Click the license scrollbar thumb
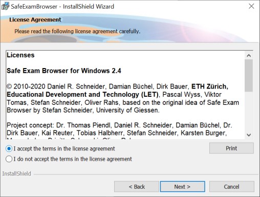This screenshot has width=260, height=197. [x=249, y=75]
